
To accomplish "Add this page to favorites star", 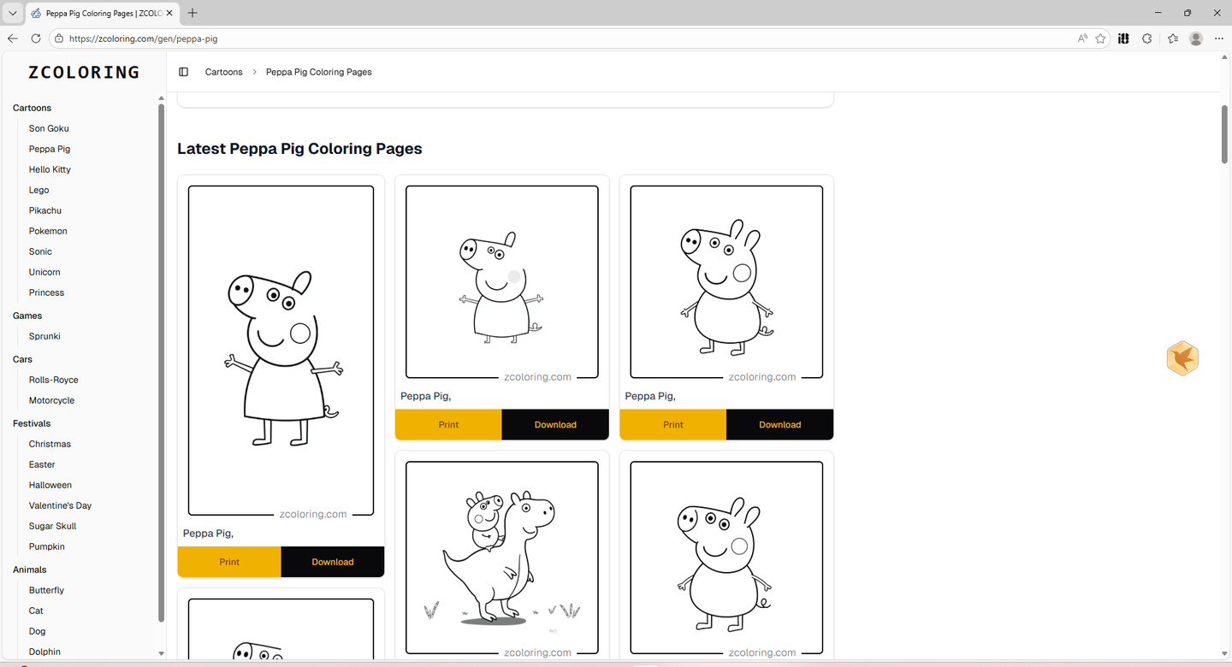I will coord(1101,38).
